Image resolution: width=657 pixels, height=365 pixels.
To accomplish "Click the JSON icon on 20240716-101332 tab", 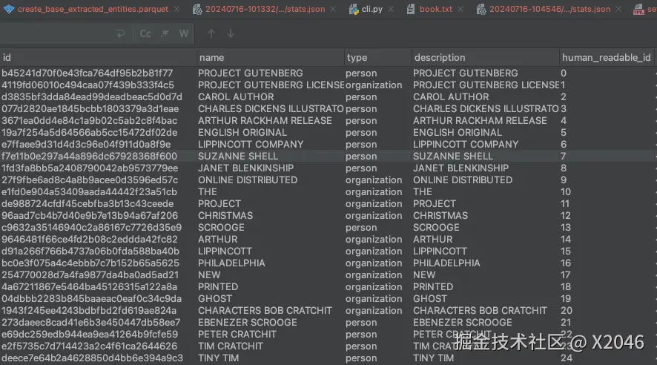I will [197, 9].
